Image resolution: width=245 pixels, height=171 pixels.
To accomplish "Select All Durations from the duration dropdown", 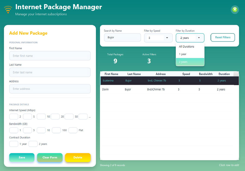I will click(x=190, y=46).
